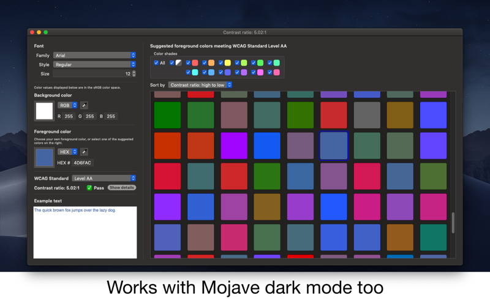Open the font Style dropdown showing Regular
Image resolution: width=490 pixels, height=306 pixels.
[x=94, y=64]
